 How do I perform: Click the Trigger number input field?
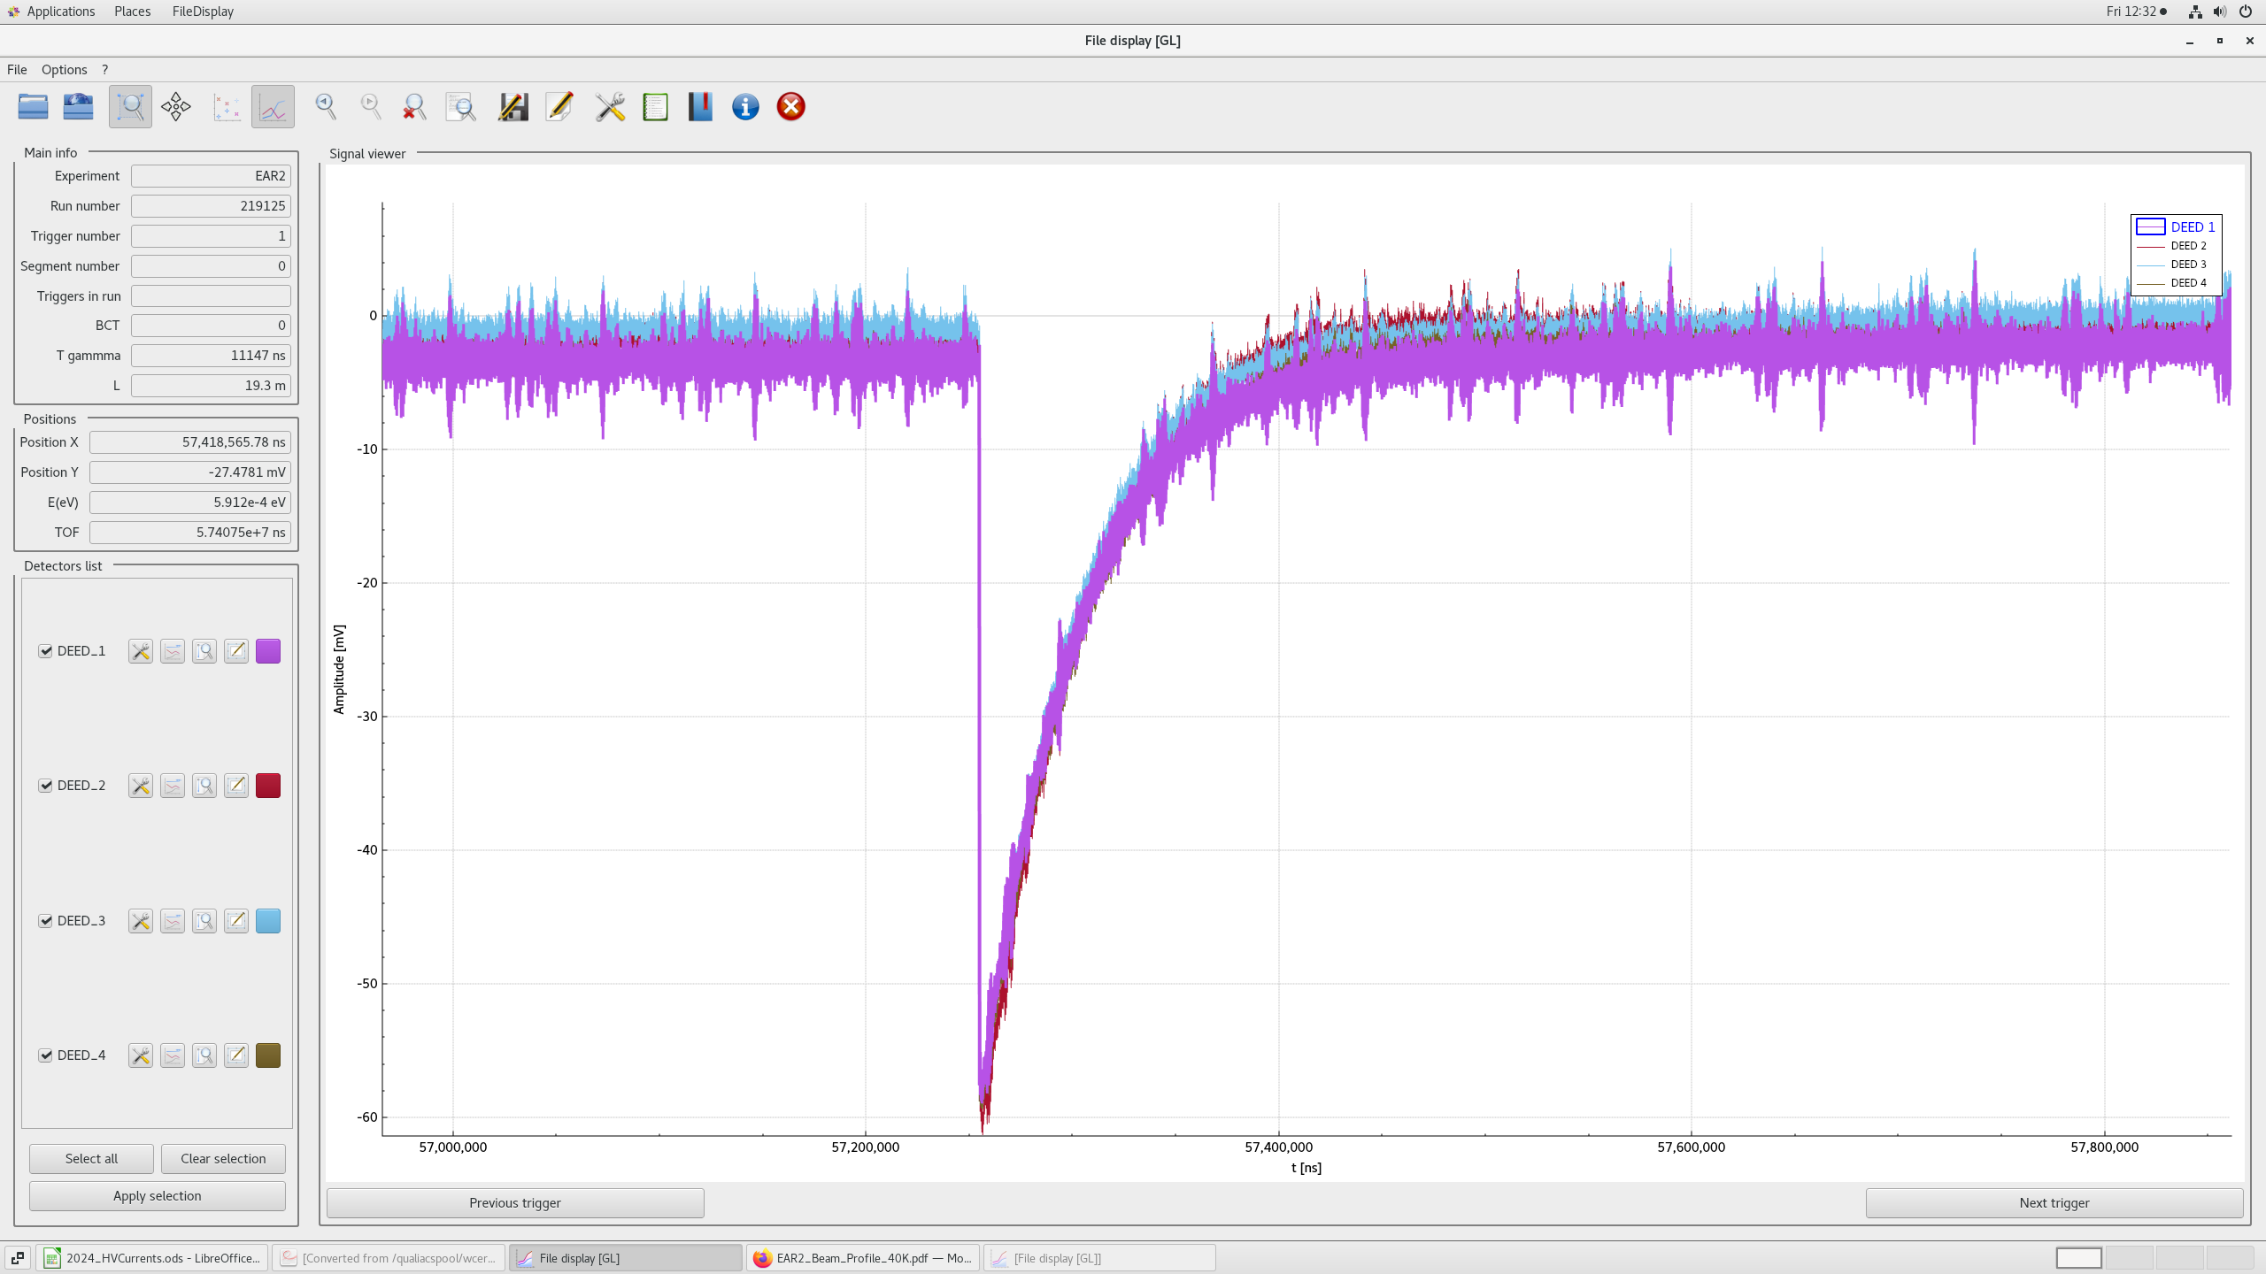(211, 236)
